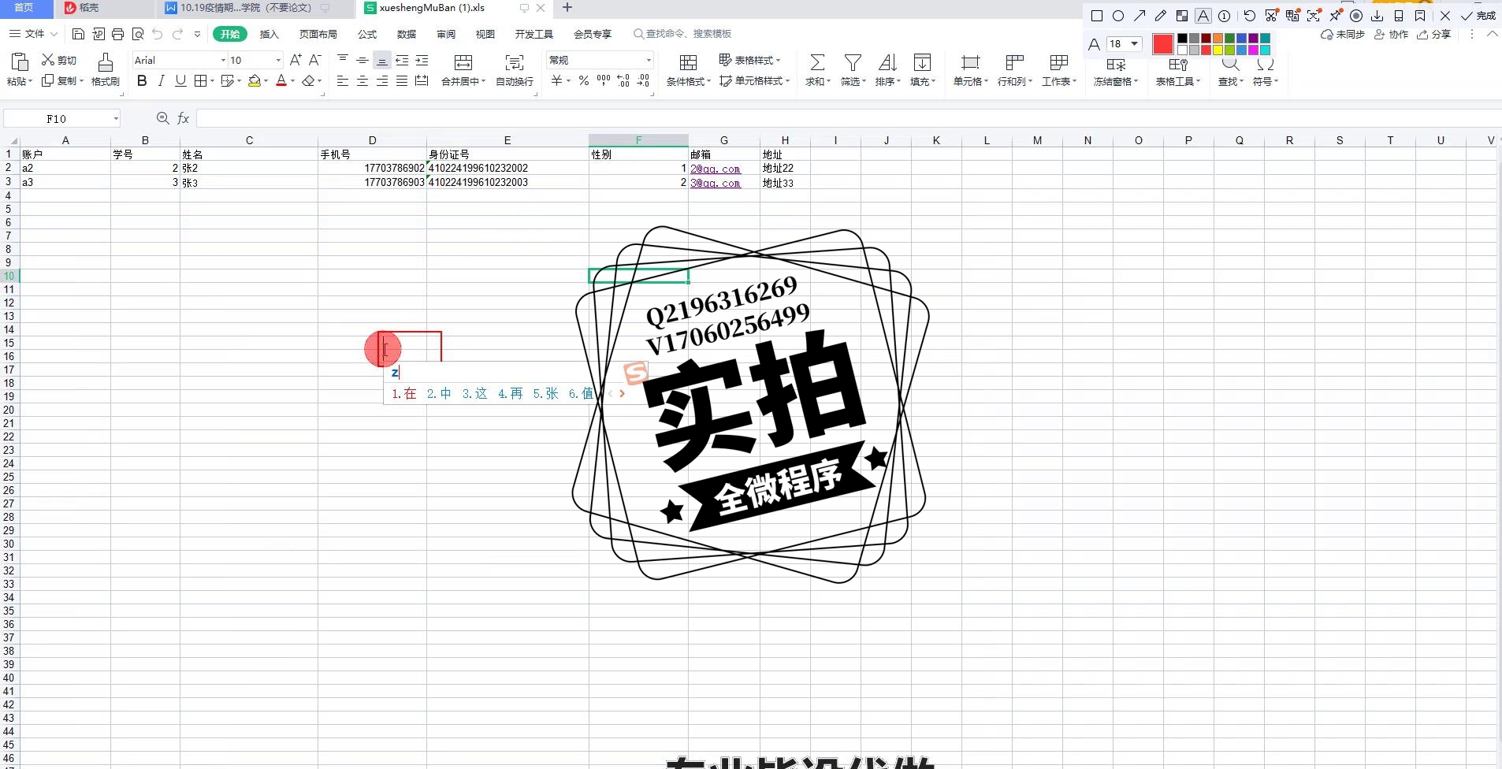Pick the yellow color swatch
Viewport: 1502px width, 769px height.
(x=1218, y=50)
